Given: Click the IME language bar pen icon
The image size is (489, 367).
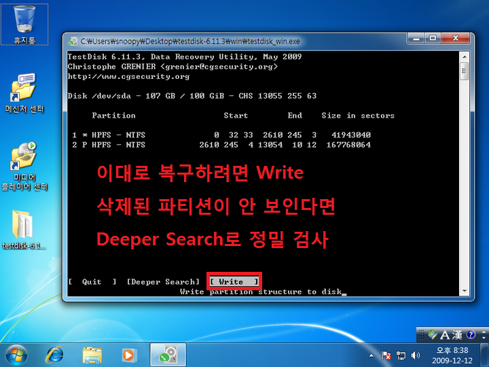Looking at the screenshot, I should pos(433,335).
